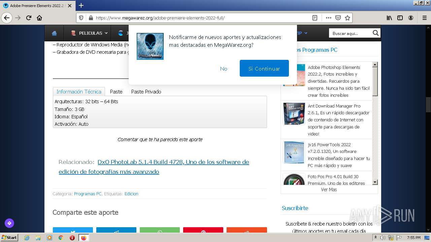The image size is (431, 242).
Task: Click the Comentar que te ha parecido text
Action: coord(160,139)
